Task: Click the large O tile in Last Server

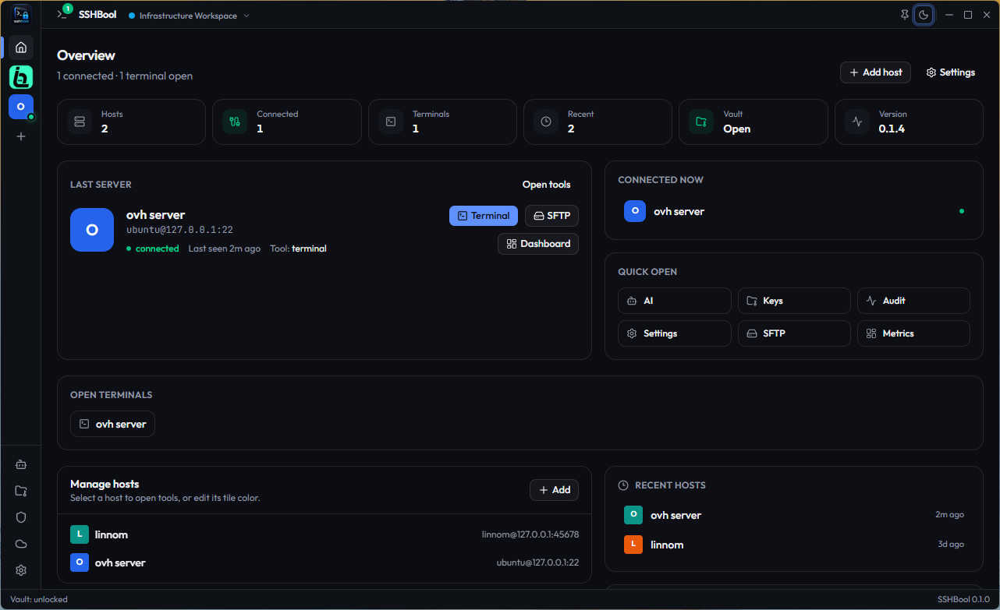Action: (92, 230)
